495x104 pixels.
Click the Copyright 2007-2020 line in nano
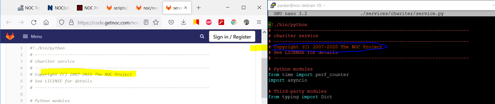325,47
